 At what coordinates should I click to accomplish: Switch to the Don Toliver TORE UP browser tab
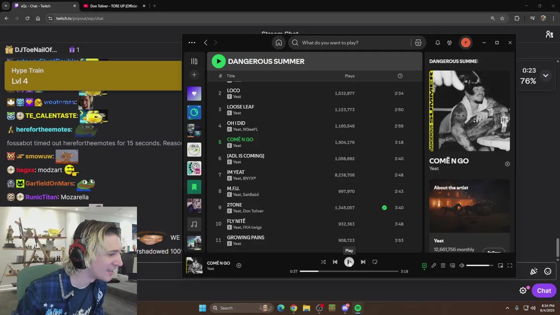[x=114, y=6]
